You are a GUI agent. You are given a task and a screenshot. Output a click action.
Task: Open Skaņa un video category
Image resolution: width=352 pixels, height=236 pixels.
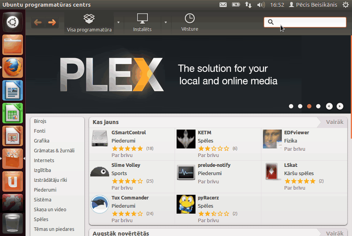[x=50, y=210]
